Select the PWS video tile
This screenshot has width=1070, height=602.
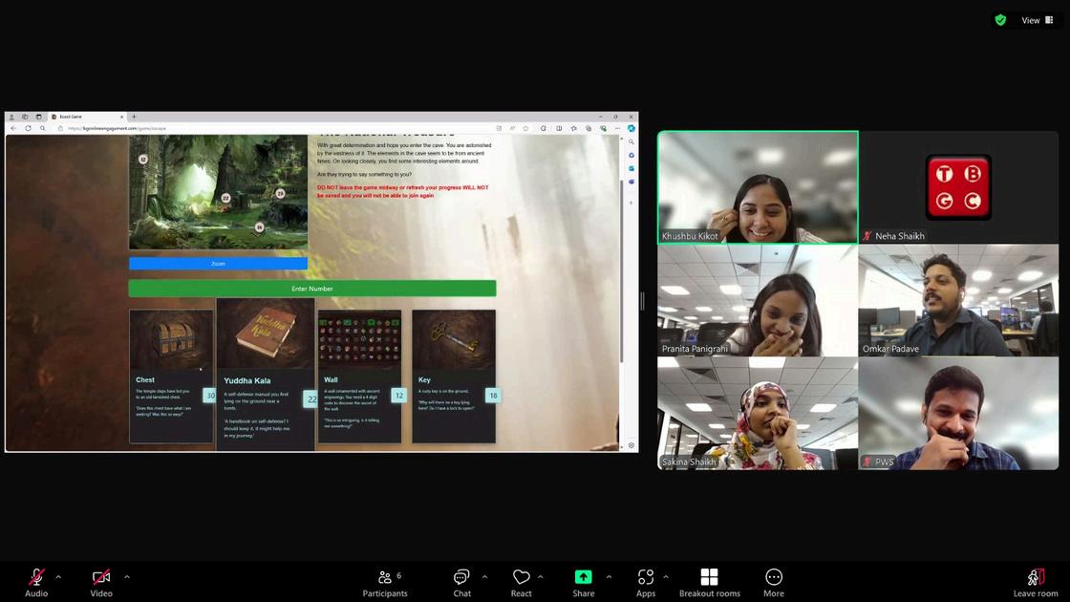tap(959, 414)
